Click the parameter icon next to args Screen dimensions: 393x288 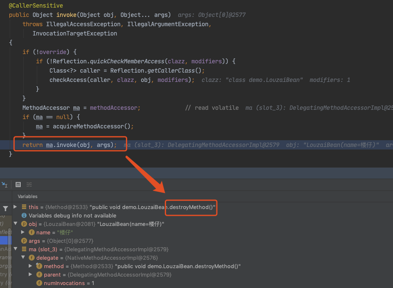pyautogui.click(x=24, y=241)
